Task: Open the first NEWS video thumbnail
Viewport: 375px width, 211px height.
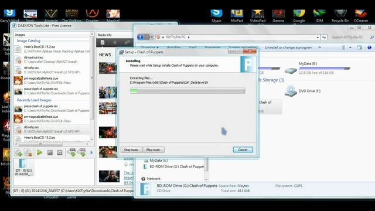Action: coord(108,68)
